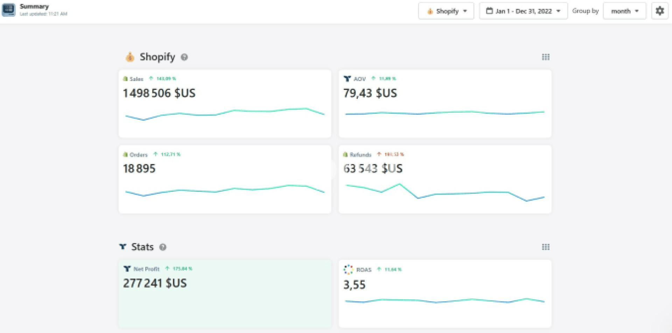Viewport: 672px width, 333px height.
Task: Click the calendar icon in date picker
Action: coord(489,11)
